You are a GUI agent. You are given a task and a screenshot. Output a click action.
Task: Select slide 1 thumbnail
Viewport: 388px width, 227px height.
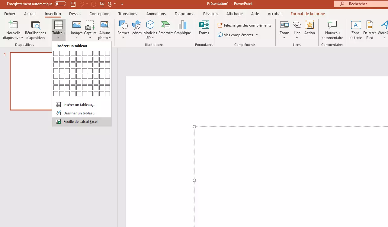31,81
